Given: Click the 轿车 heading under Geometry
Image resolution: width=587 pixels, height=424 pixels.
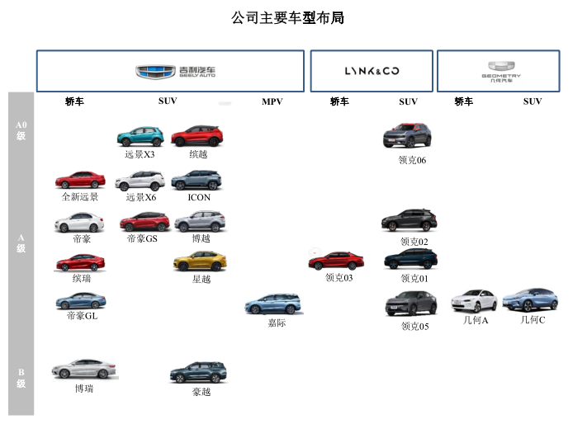Looking at the screenshot, I should [464, 101].
